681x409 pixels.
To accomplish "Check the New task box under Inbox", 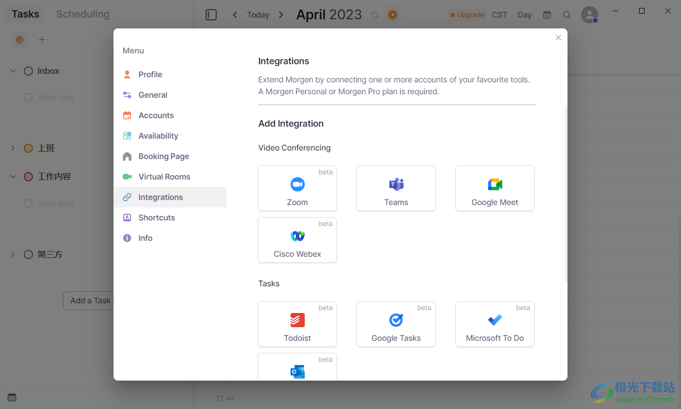I will tap(28, 97).
